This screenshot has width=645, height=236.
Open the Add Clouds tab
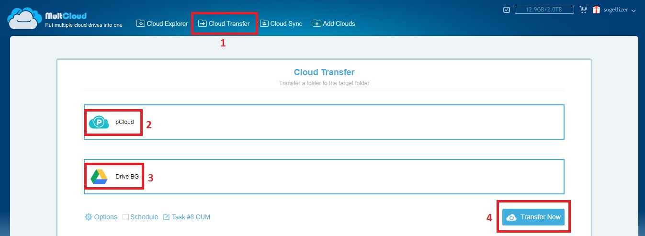pyautogui.click(x=334, y=23)
